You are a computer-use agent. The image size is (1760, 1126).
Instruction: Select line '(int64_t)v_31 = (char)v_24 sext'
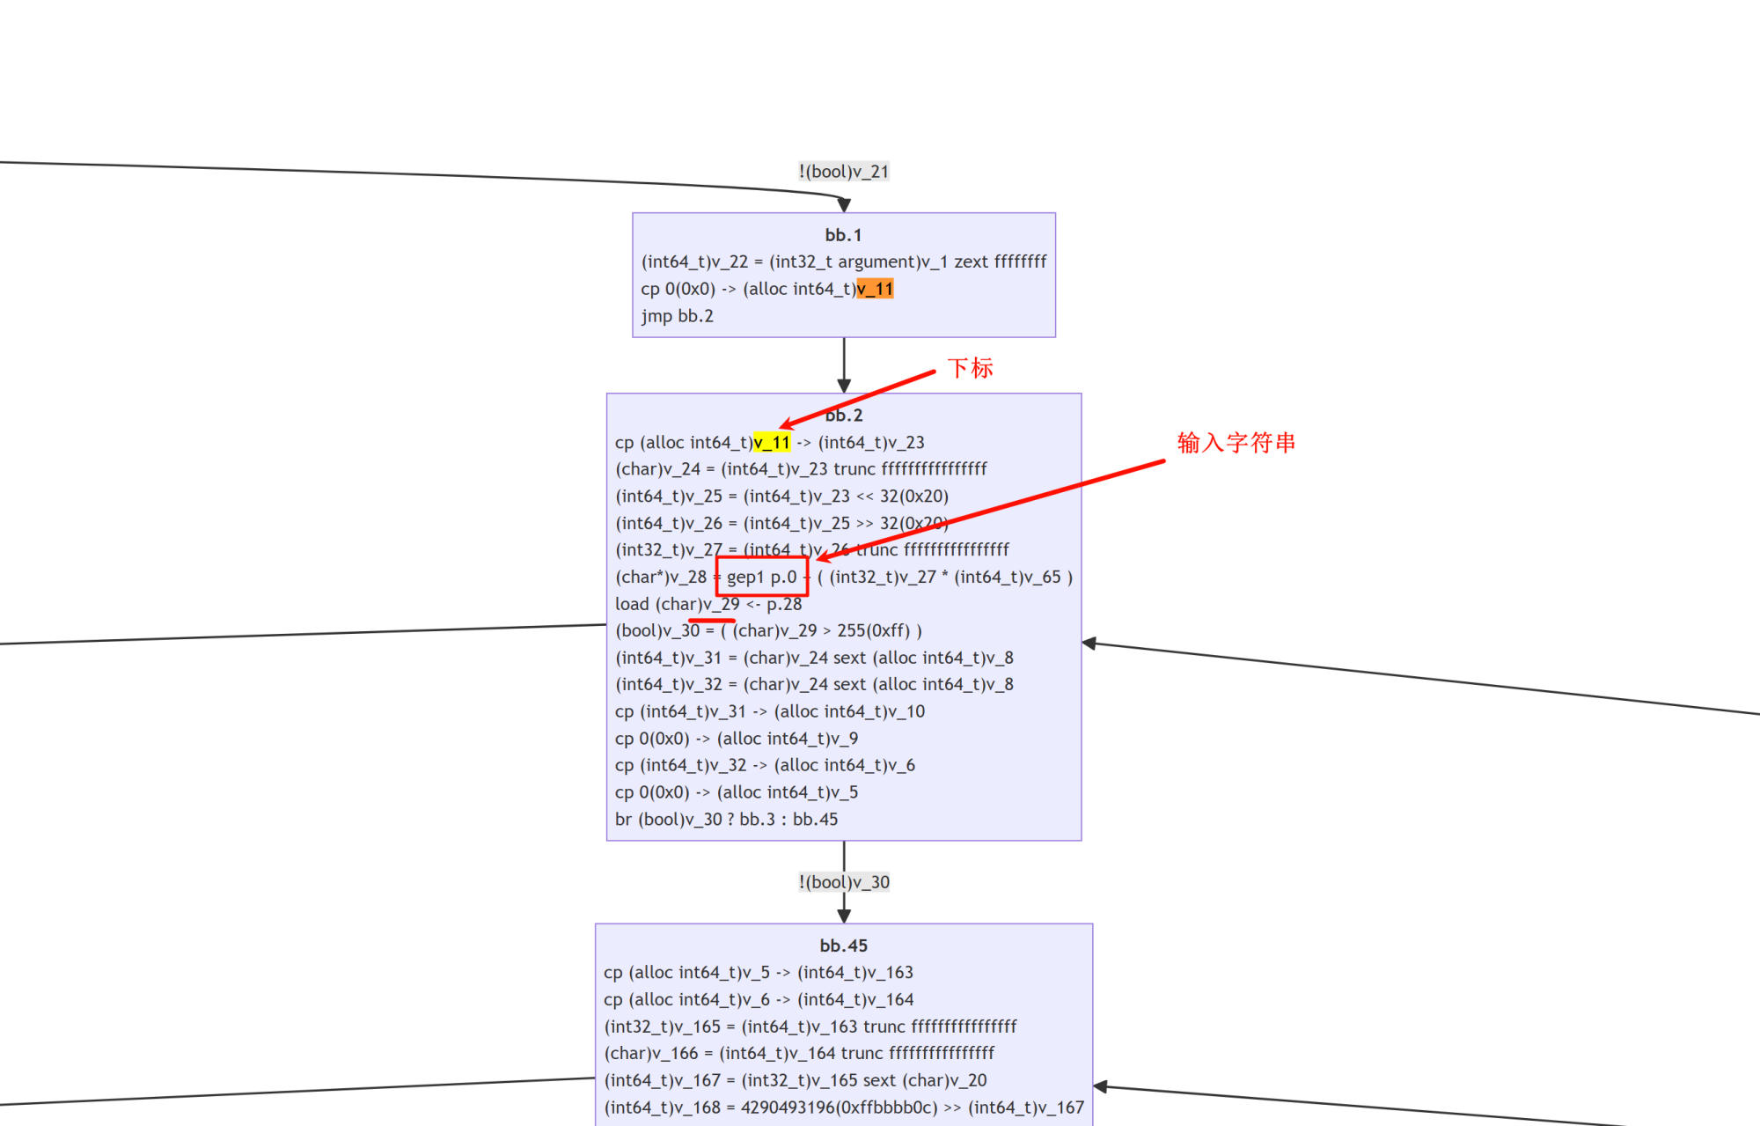tap(814, 658)
